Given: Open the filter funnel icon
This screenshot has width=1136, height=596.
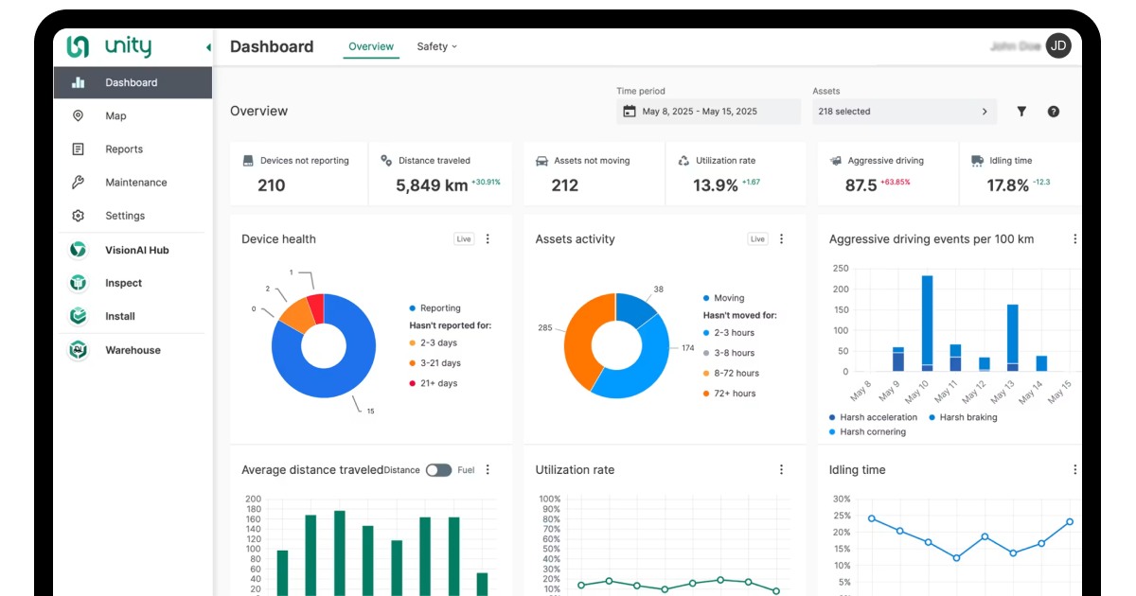Looking at the screenshot, I should [1021, 112].
